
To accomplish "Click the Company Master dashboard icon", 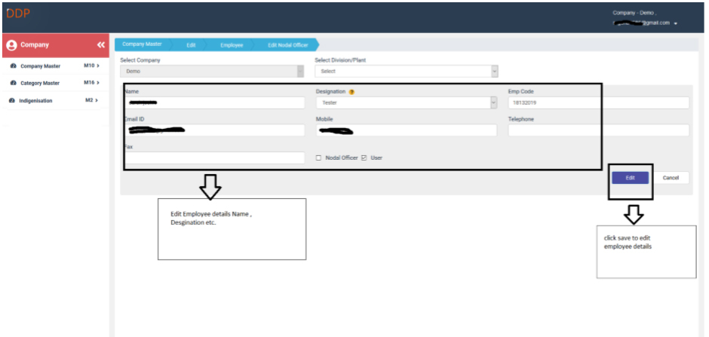I will point(14,66).
